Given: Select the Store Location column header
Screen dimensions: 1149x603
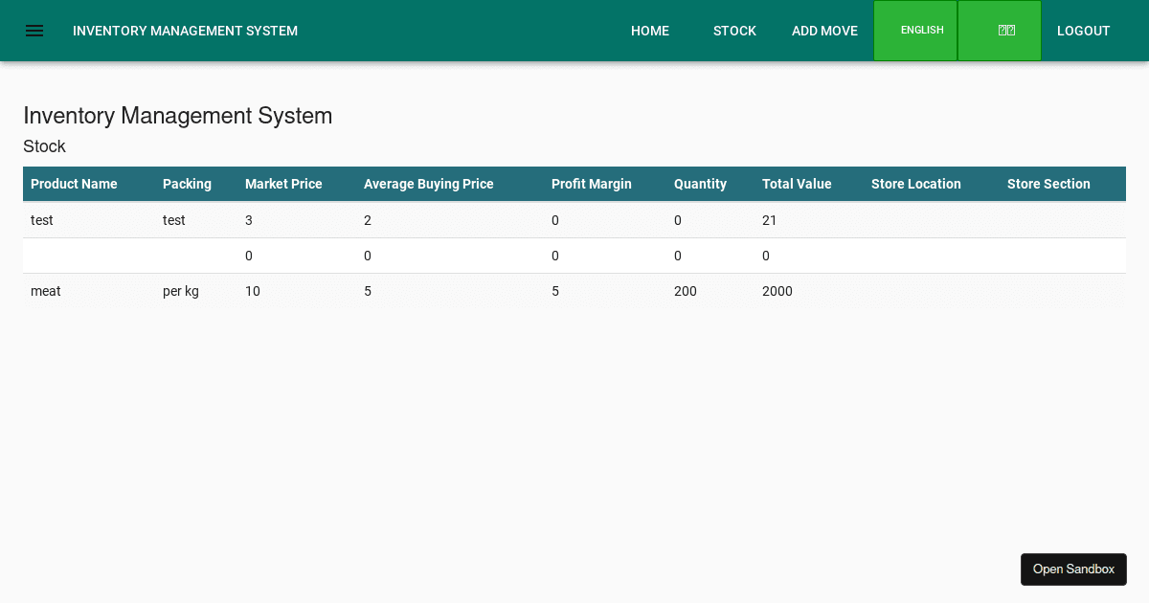Looking at the screenshot, I should (916, 184).
